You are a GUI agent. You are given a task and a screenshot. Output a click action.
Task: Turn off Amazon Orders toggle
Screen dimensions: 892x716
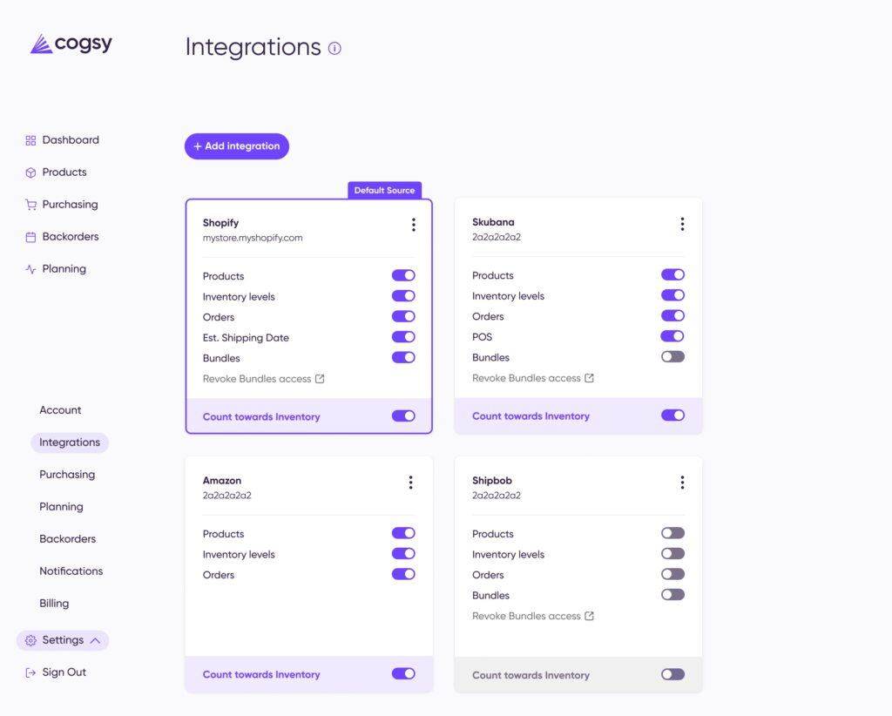point(403,574)
